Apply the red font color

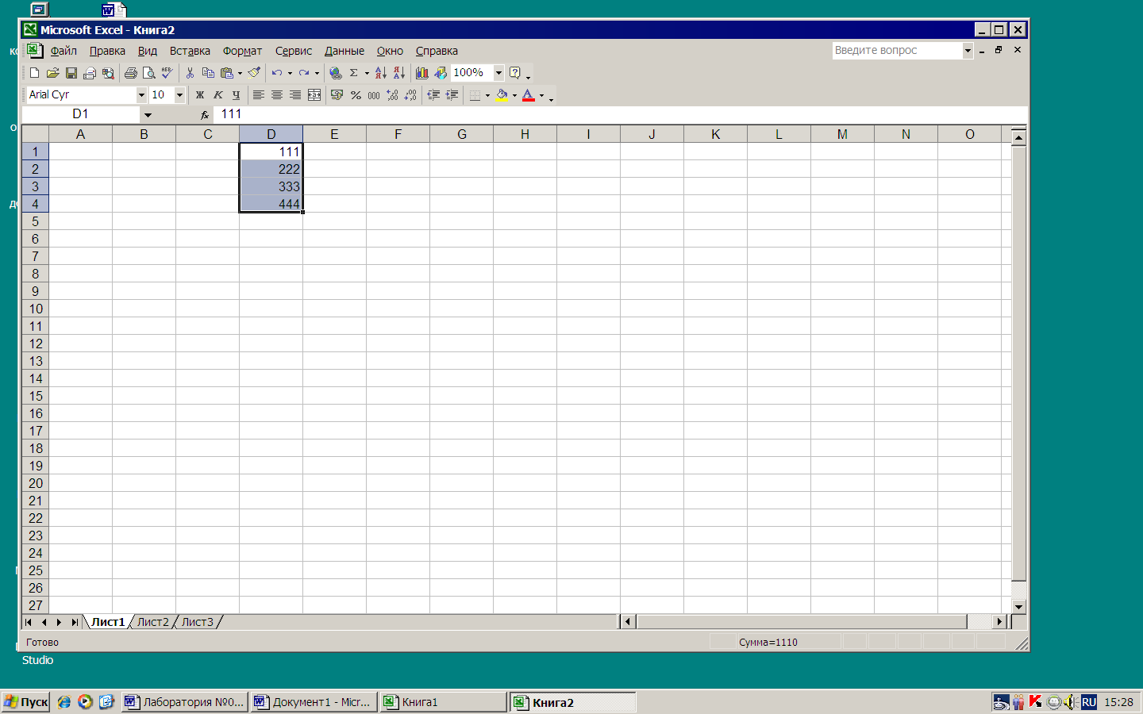529,95
